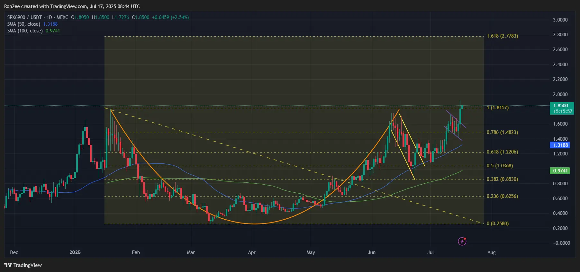
Task: Click the Dec label on time axis
Action: pos(14,252)
